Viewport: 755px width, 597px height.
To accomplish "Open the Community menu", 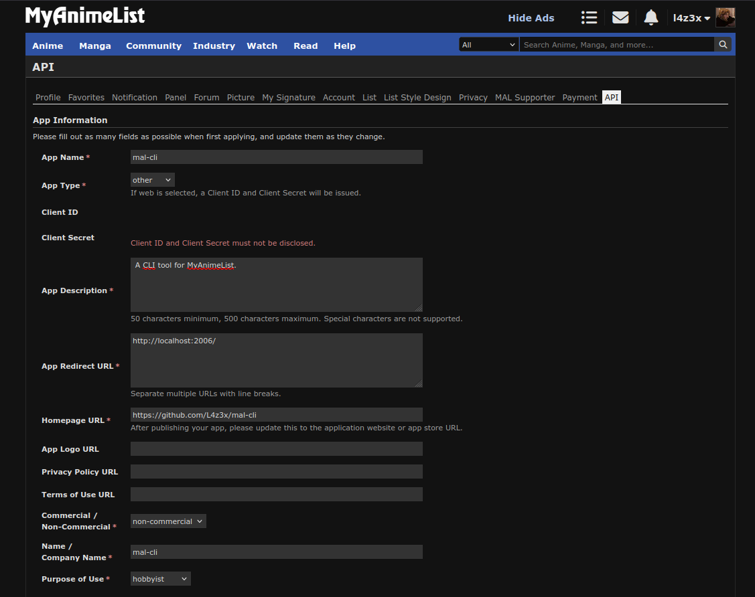I will pyautogui.click(x=153, y=46).
